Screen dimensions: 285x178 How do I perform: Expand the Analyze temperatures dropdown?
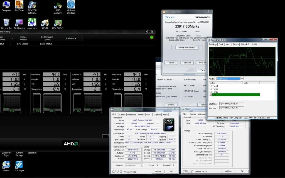click(x=242, y=79)
